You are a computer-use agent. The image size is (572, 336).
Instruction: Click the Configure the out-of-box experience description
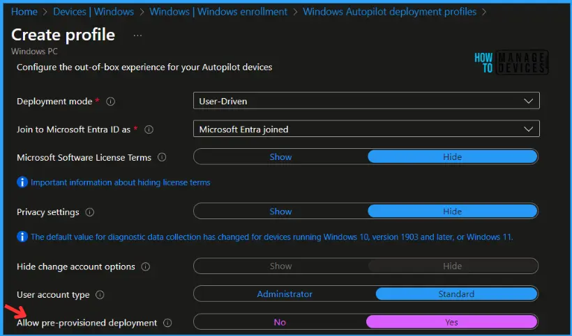(144, 67)
